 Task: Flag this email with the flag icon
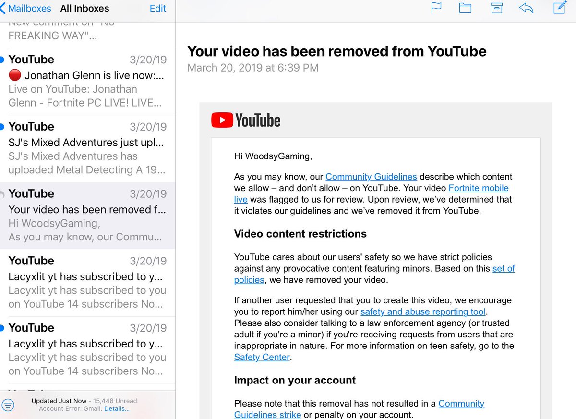[x=436, y=8]
